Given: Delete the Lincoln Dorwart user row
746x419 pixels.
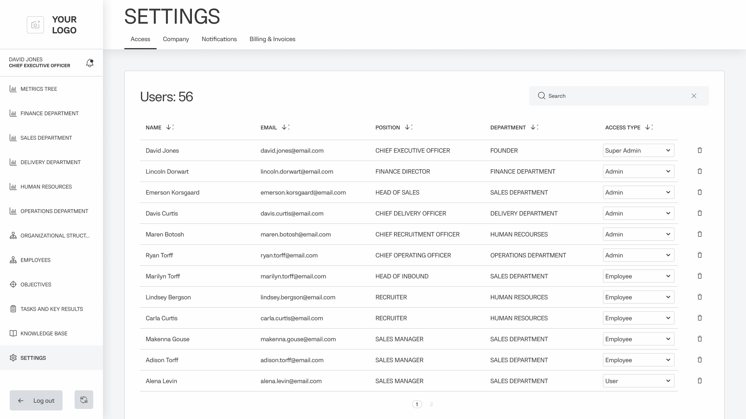Looking at the screenshot, I should (699, 171).
